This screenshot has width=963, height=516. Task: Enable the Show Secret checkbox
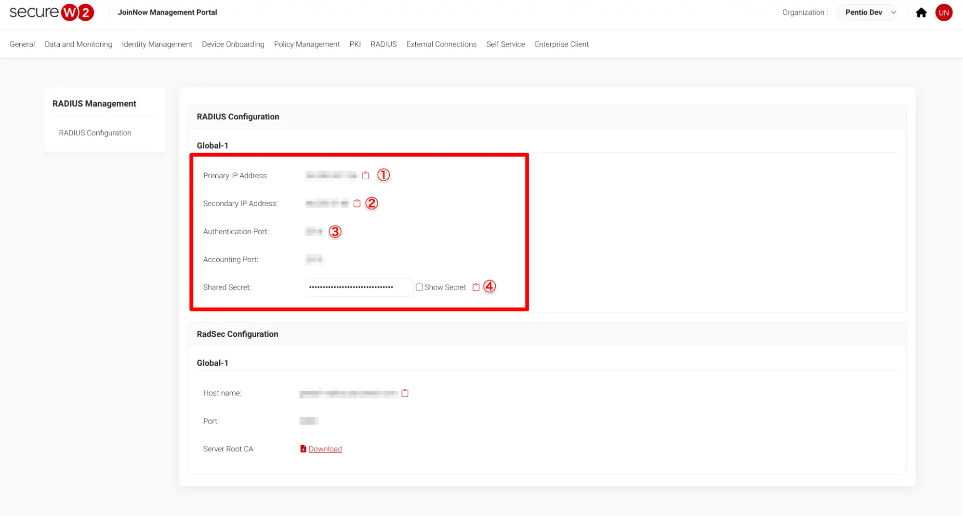click(419, 287)
